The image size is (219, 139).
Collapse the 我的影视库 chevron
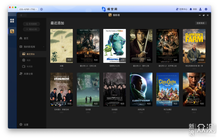pyautogui.click(x=44, y=47)
